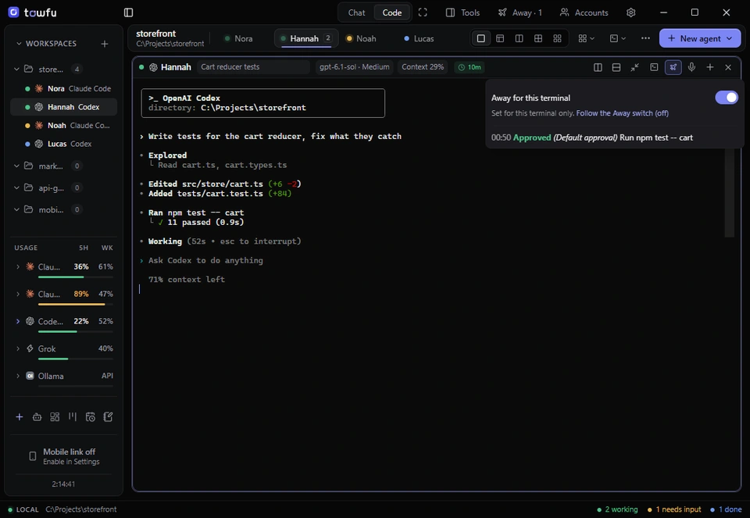This screenshot has height=518, width=750.
Task: Click the Code... 22% usage progress bar
Action: coord(76,331)
